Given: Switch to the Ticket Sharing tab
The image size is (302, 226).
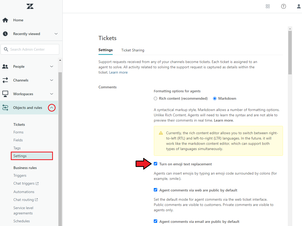Looking at the screenshot, I should tap(133, 50).
